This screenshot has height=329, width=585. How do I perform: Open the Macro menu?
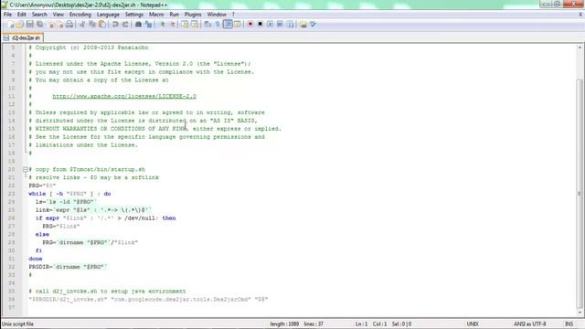coord(156,15)
